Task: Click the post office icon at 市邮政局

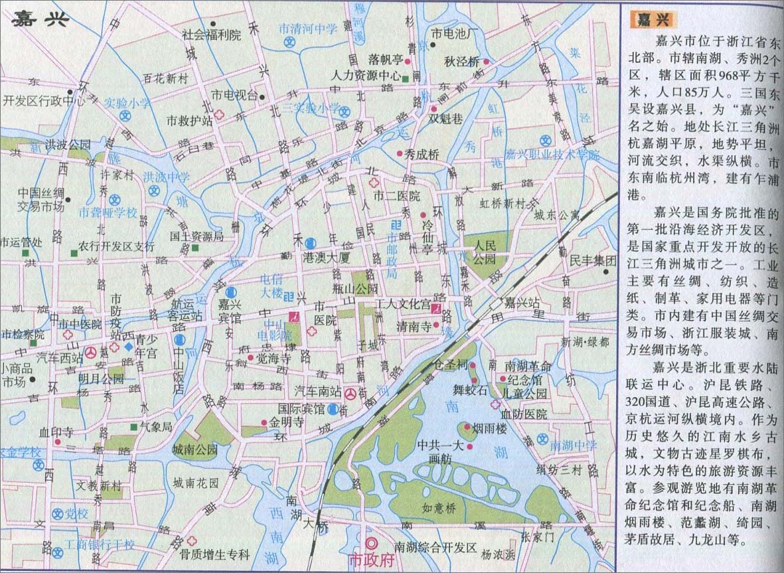Action: (394, 226)
